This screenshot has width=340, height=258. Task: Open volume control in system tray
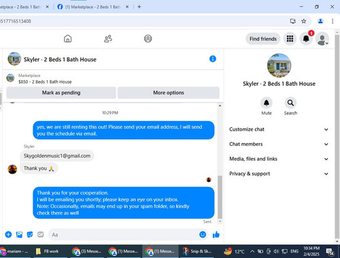(276, 251)
